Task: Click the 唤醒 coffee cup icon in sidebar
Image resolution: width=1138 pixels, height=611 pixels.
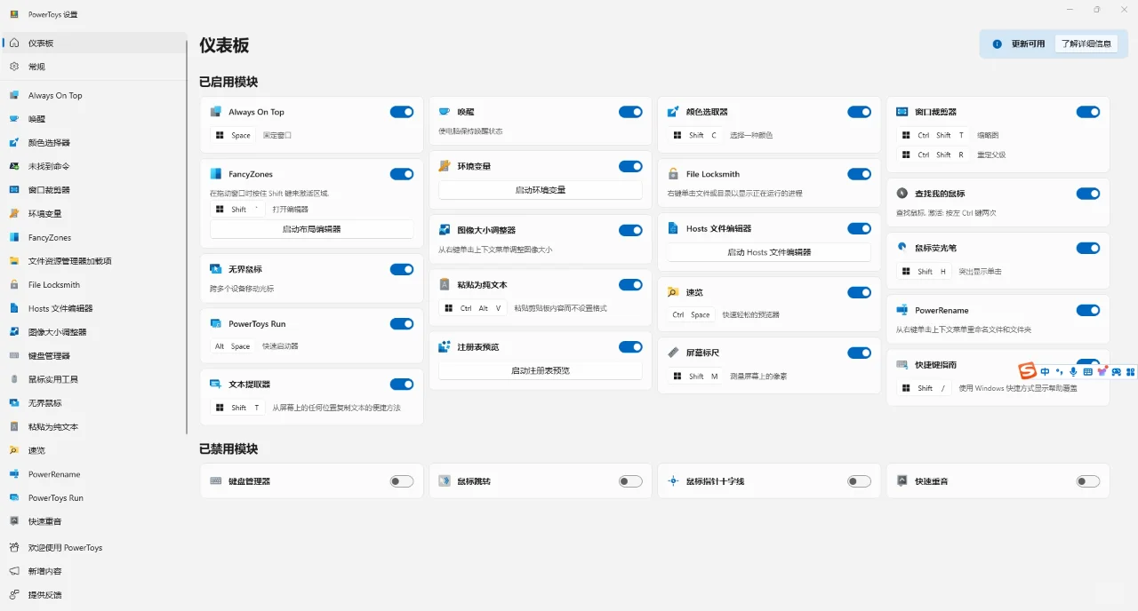Action: point(14,119)
